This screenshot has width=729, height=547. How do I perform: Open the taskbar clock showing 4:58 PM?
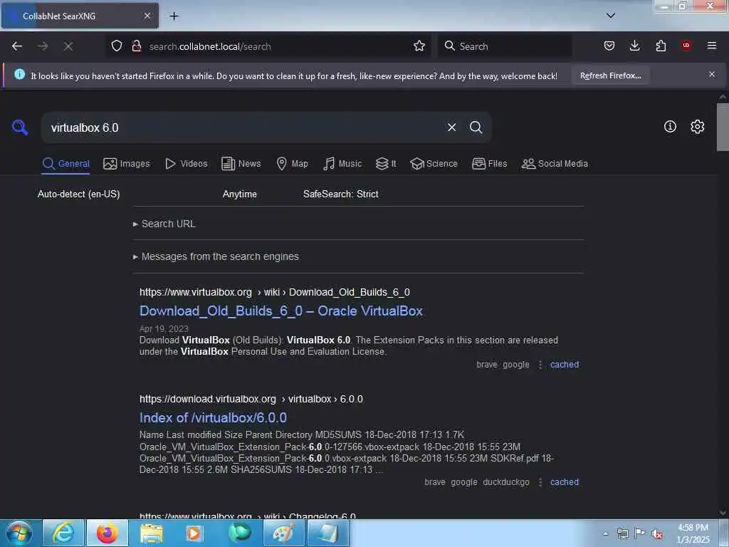(693, 533)
